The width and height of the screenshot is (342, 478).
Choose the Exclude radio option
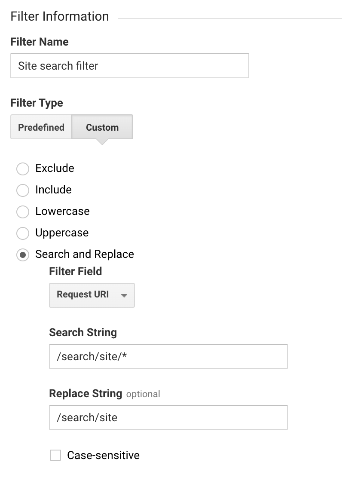click(23, 169)
